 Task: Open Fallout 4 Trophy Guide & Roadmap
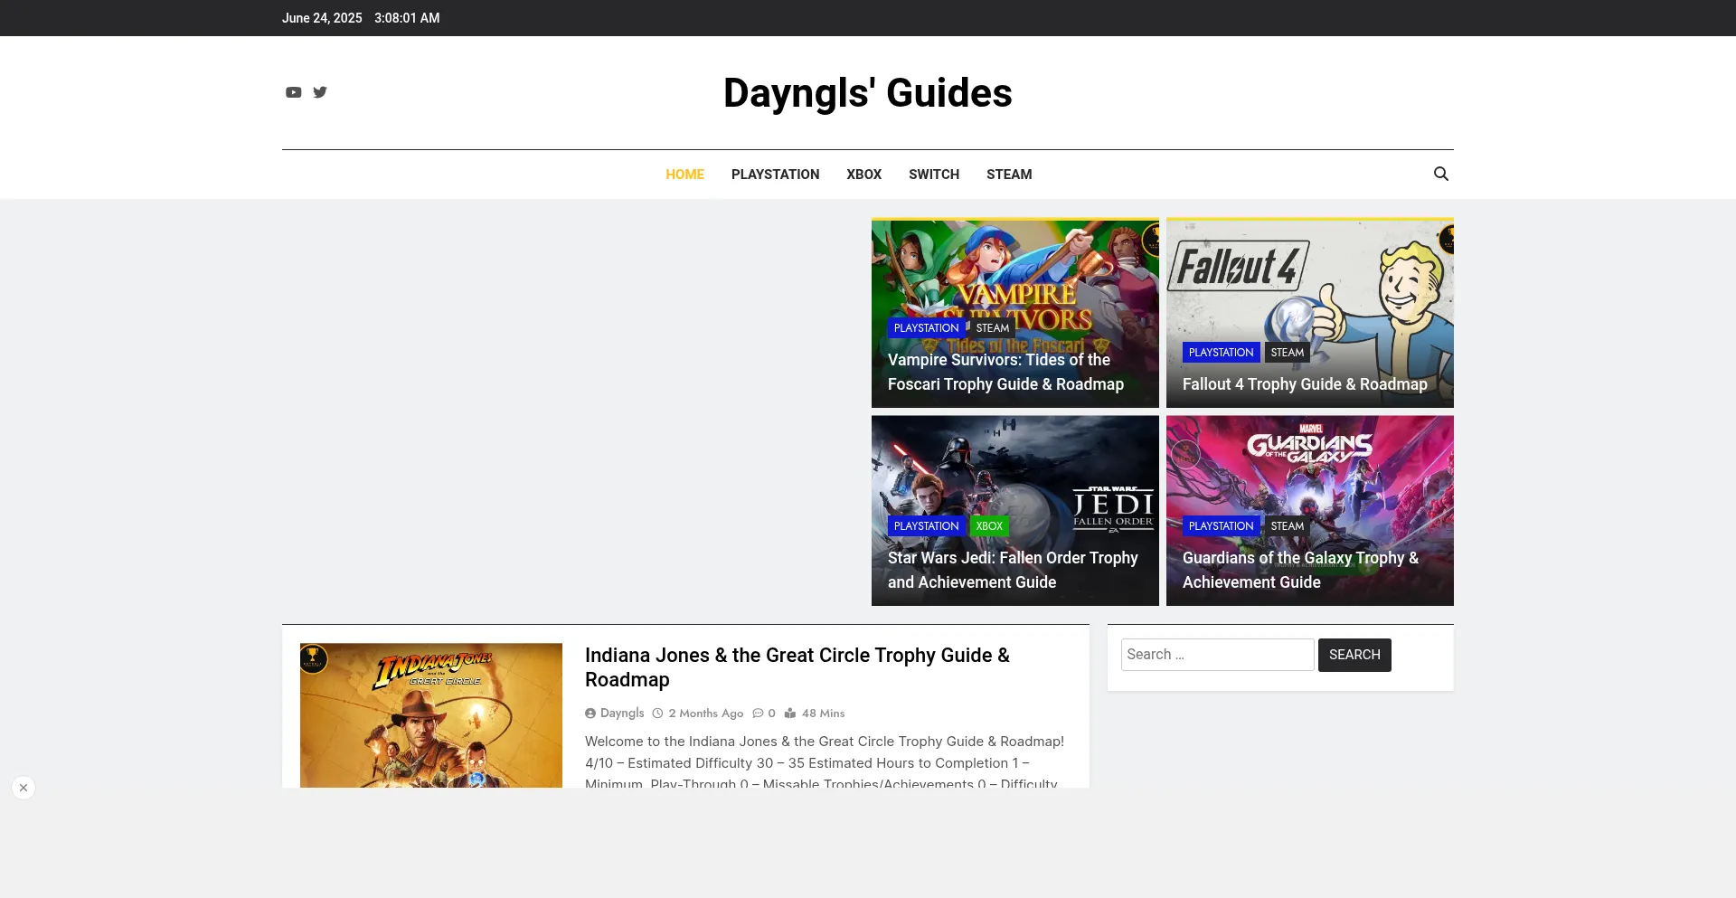1305,384
